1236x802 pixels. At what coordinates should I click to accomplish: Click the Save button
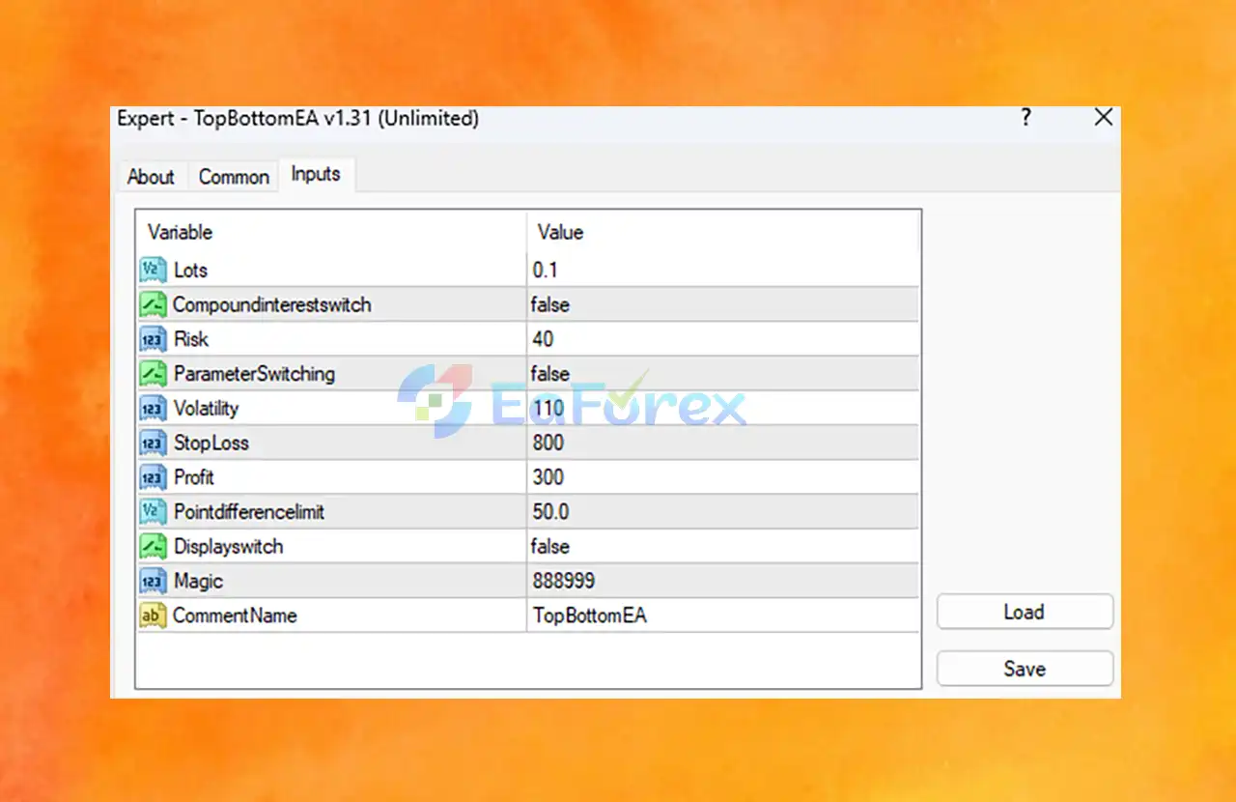(x=1025, y=669)
